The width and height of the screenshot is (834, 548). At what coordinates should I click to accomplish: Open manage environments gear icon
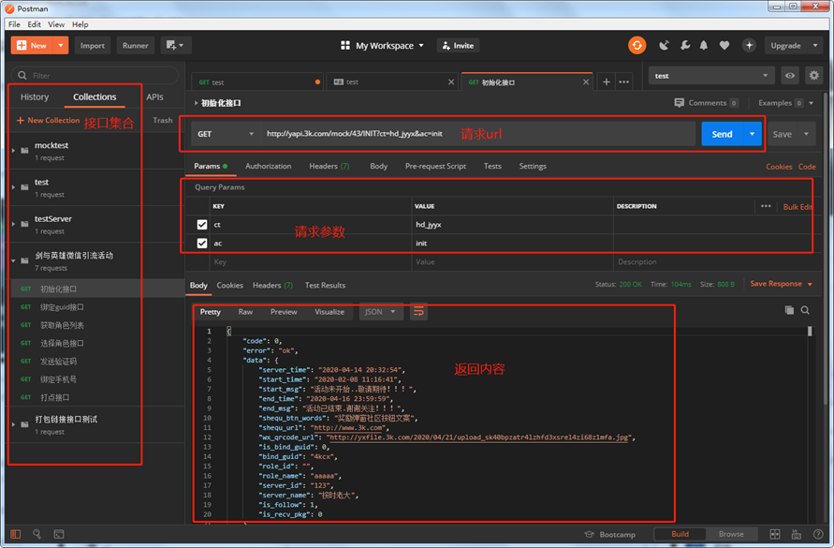click(x=813, y=76)
